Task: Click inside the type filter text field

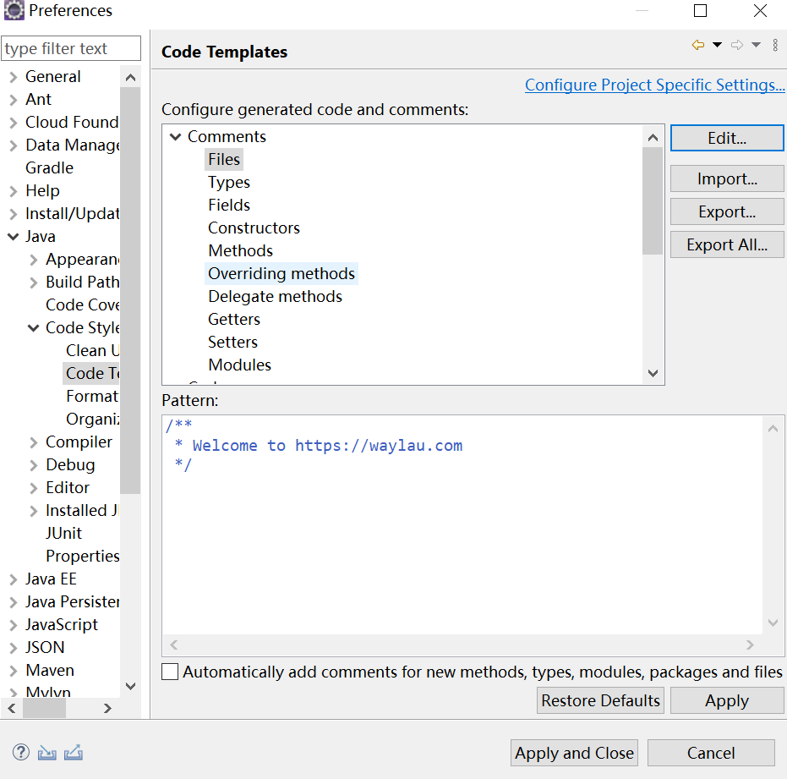Action: tap(71, 48)
